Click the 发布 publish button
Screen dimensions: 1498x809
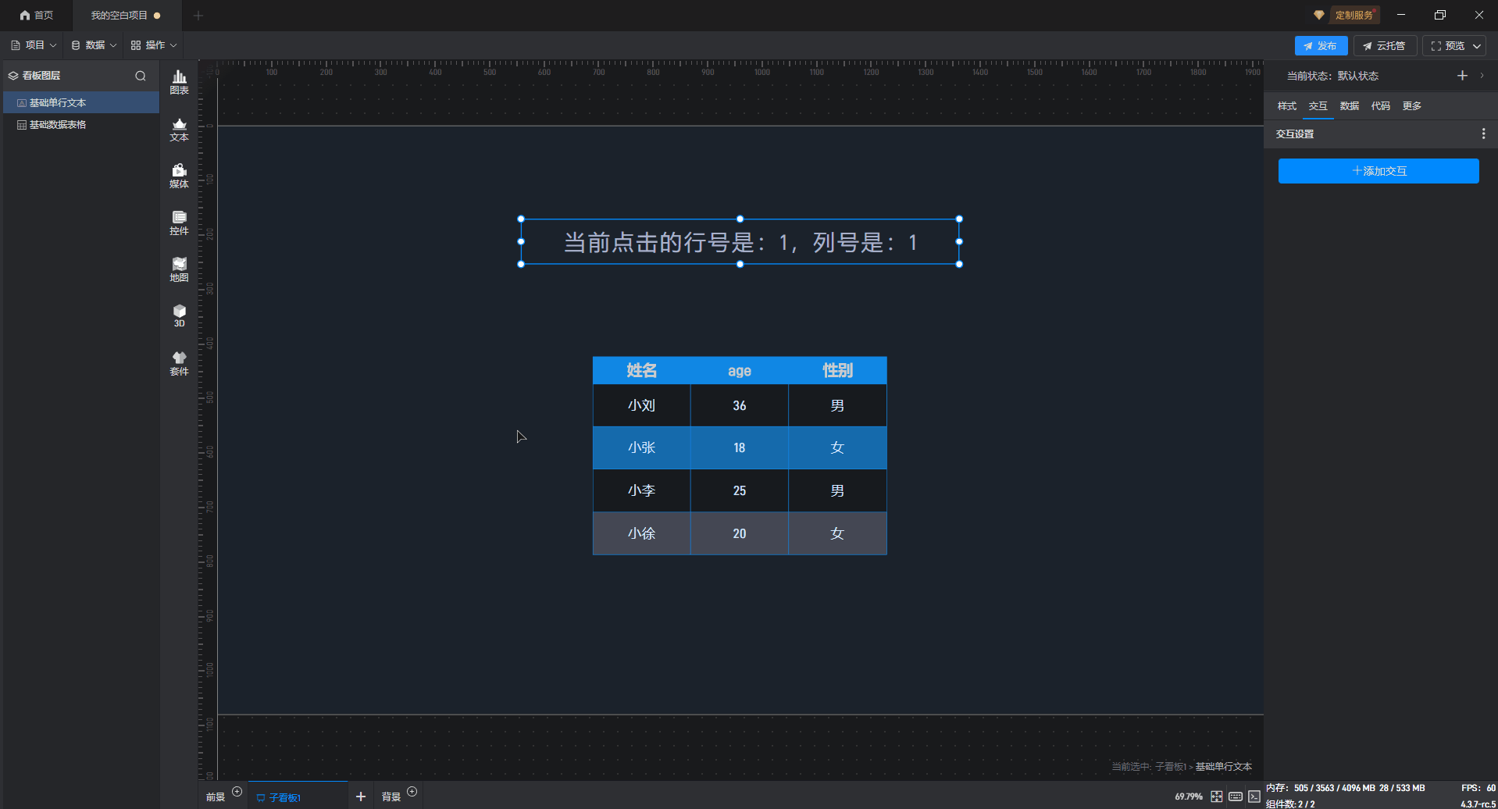click(x=1321, y=46)
